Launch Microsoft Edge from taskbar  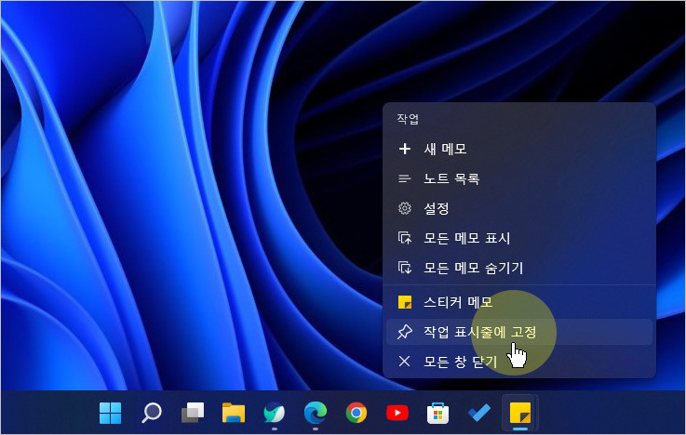point(316,413)
